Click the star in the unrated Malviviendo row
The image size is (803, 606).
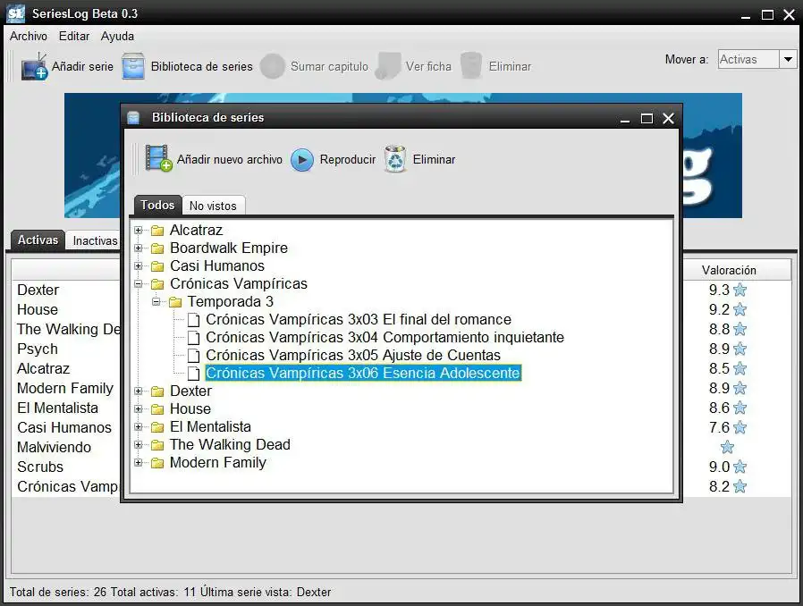pyautogui.click(x=727, y=447)
